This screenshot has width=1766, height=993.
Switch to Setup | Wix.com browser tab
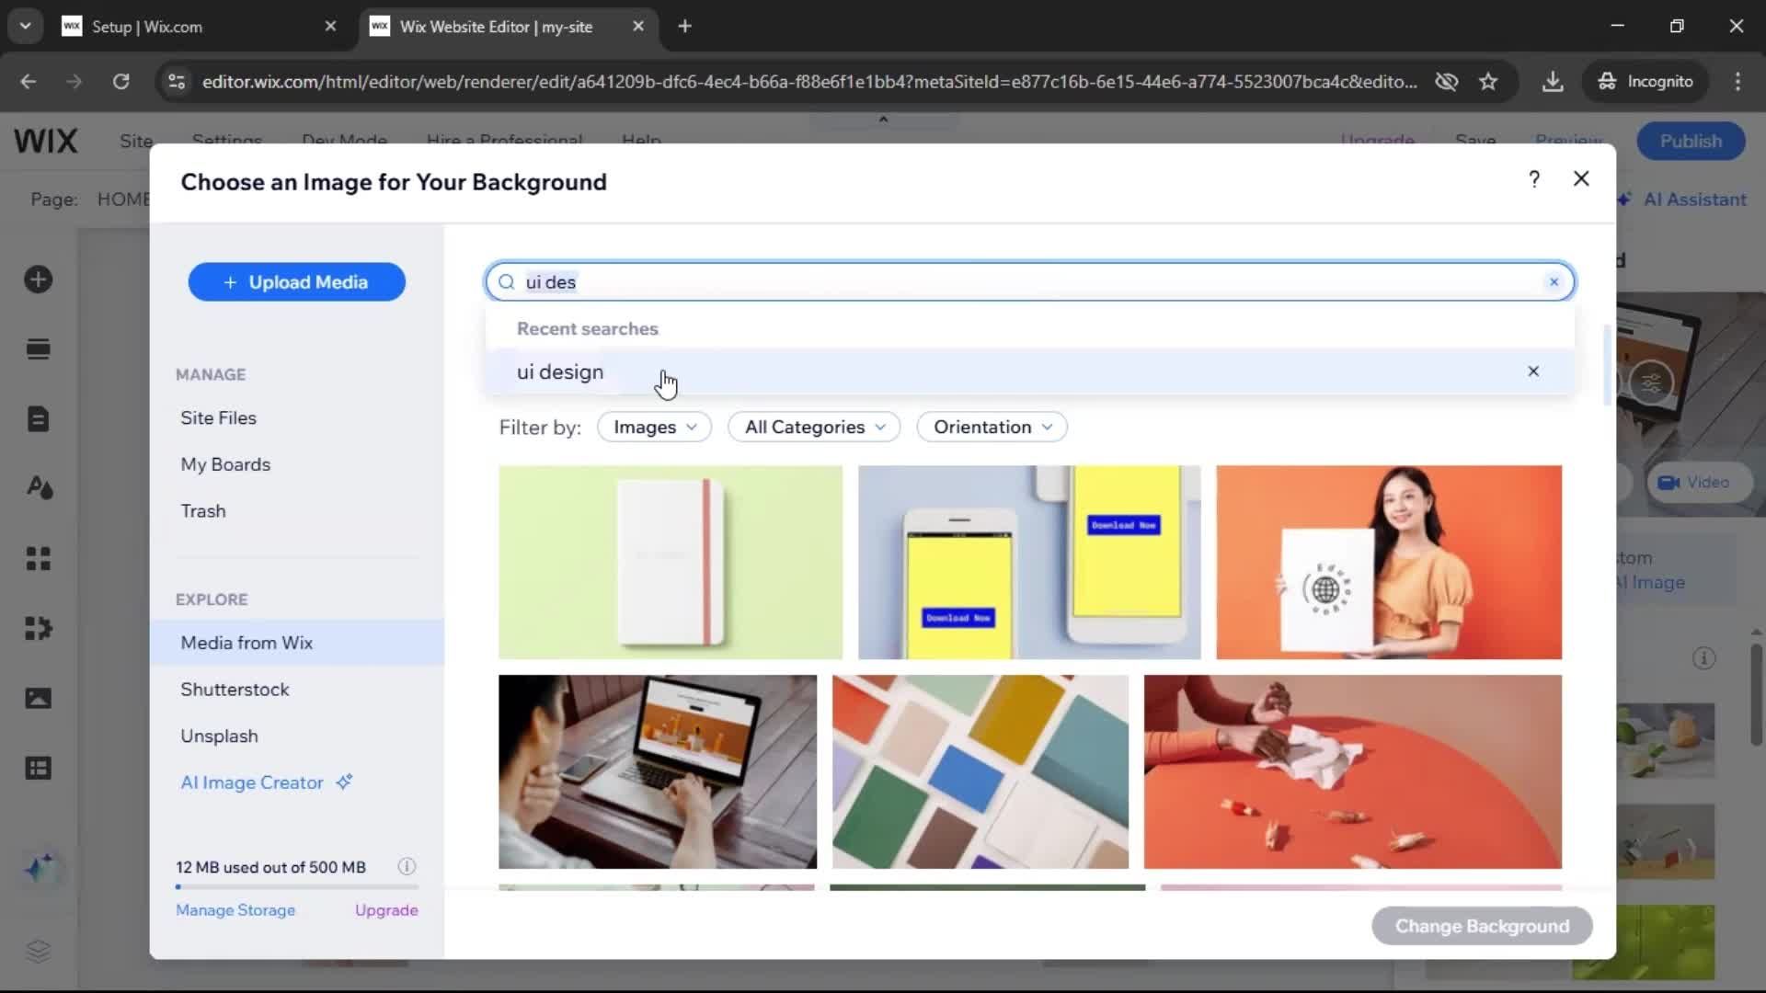coord(201,27)
